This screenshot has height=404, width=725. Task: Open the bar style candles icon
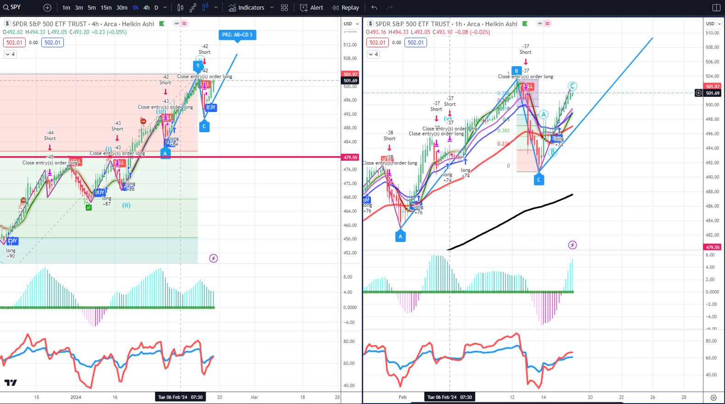point(180,7)
